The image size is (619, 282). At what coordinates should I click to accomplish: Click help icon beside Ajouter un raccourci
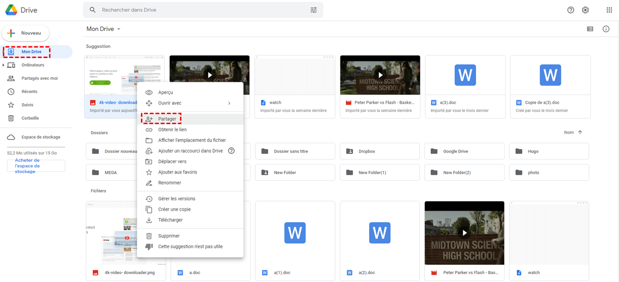(x=231, y=151)
